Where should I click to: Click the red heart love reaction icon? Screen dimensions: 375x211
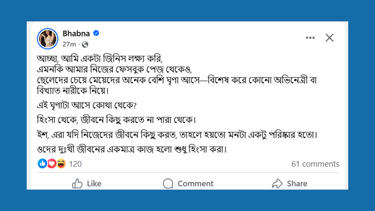pos(52,164)
